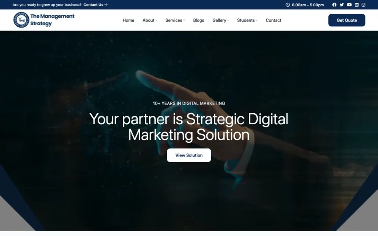Click the Get Quote button
The width and height of the screenshot is (378, 236).
346,20
